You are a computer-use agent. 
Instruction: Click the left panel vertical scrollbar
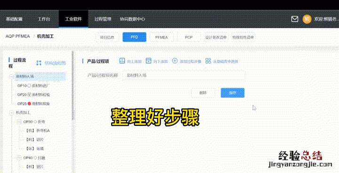(73, 85)
